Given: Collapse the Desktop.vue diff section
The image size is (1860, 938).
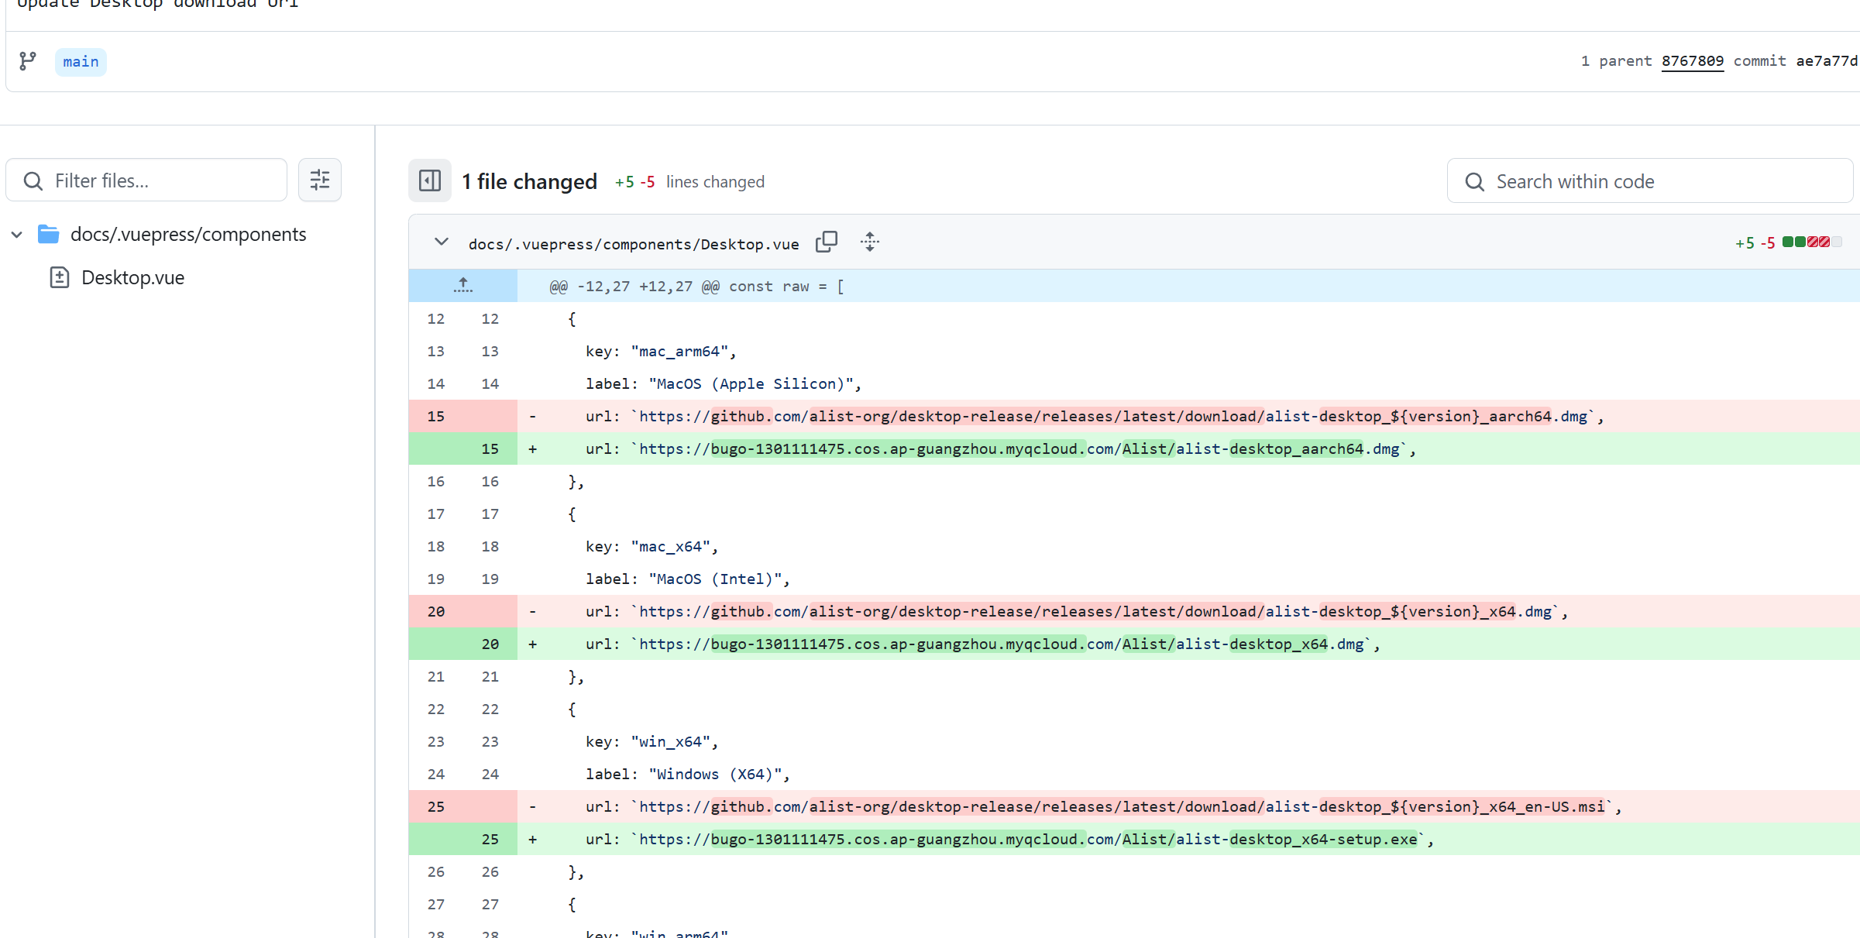Looking at the screenshot, I should point(442,242).
